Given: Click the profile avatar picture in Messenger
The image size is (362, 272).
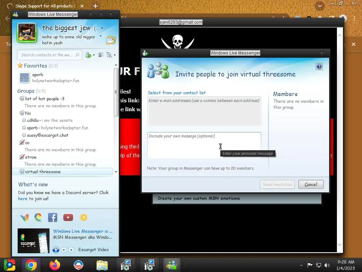Looking at the screenshot, I should [x=27, y=33].
